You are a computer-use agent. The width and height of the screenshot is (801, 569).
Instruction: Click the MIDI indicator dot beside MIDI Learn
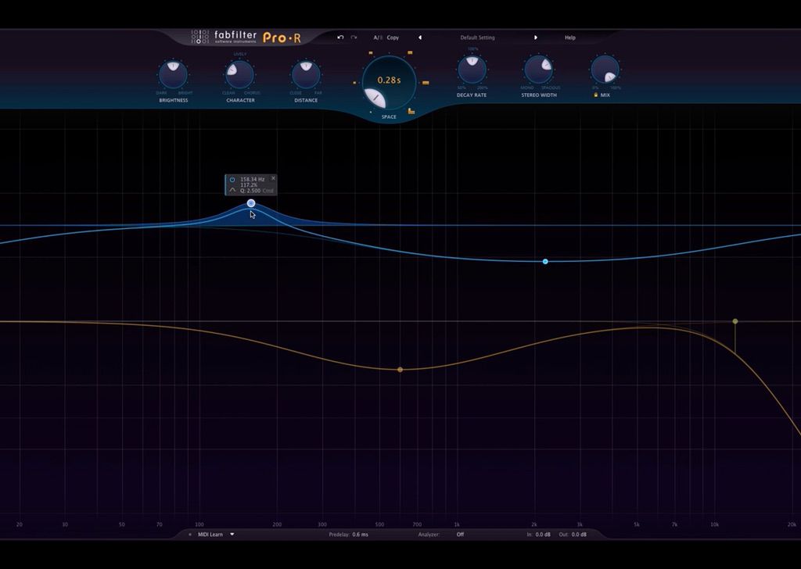[190, 535]
